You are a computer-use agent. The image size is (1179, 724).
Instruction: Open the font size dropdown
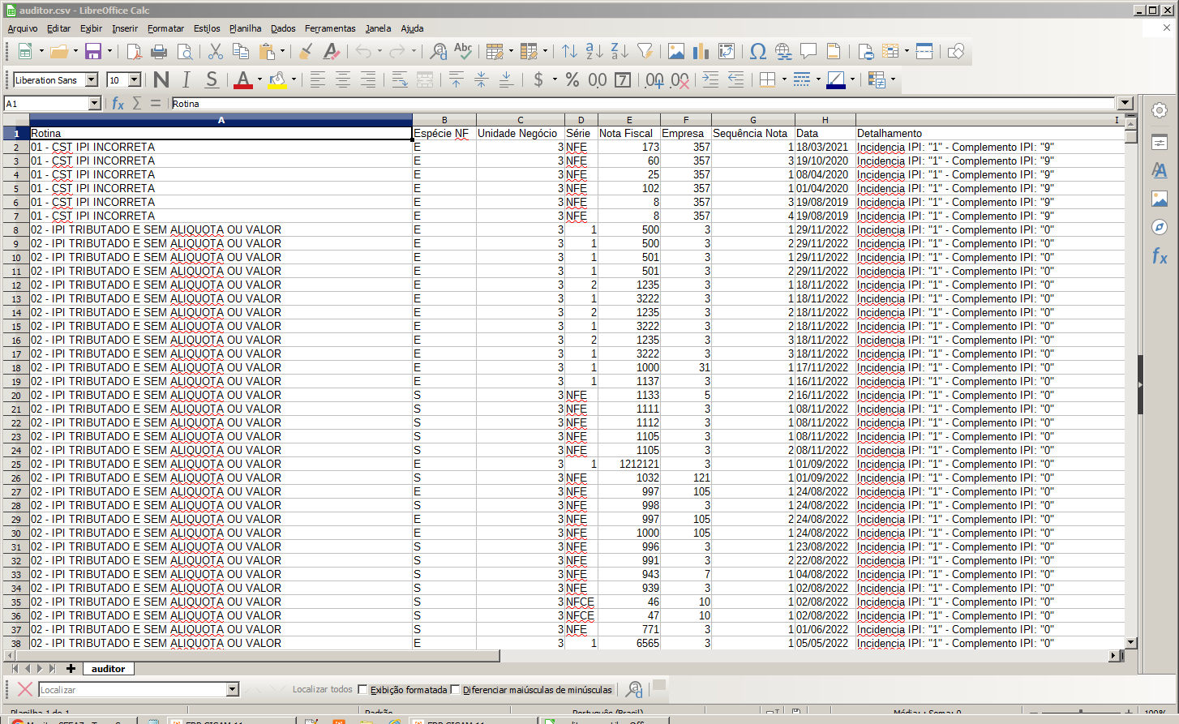[x=135, y=79]
